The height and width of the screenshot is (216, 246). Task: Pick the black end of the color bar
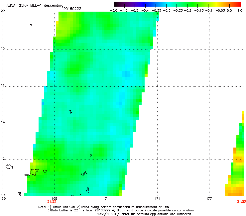coord(115,4)
